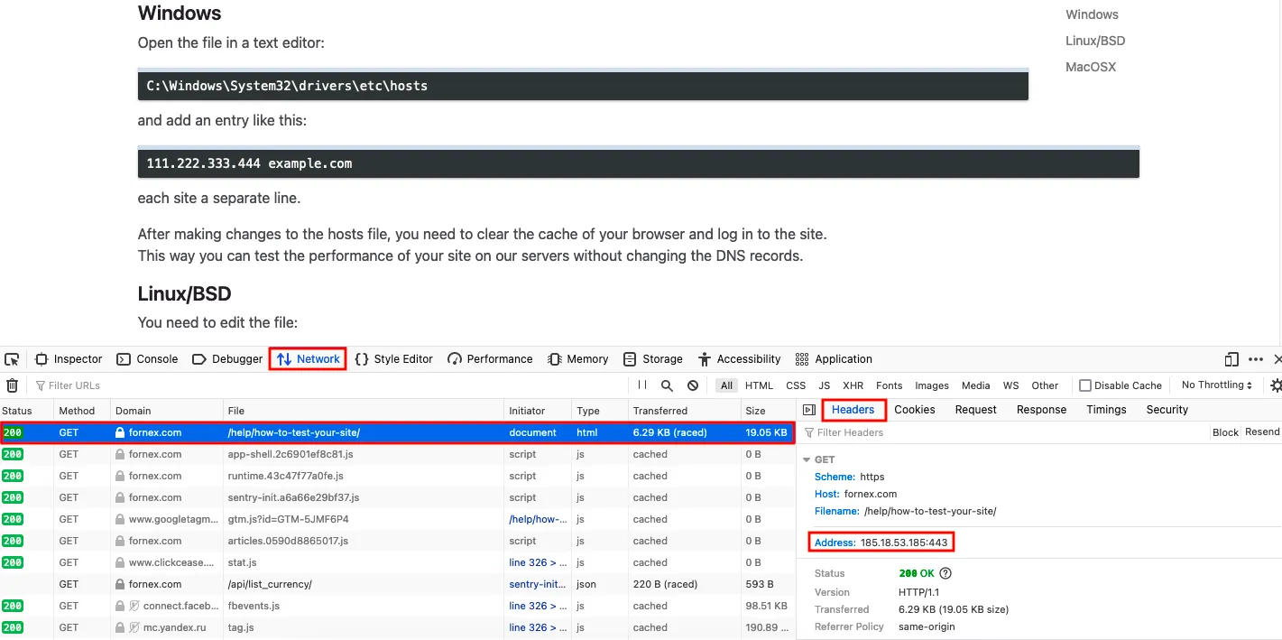The height and width of the screenshot is (640, 1282).
Task: Click the lock icon in the www.clickcease... row
Action: pyautogui.click(x=120, y=562)
